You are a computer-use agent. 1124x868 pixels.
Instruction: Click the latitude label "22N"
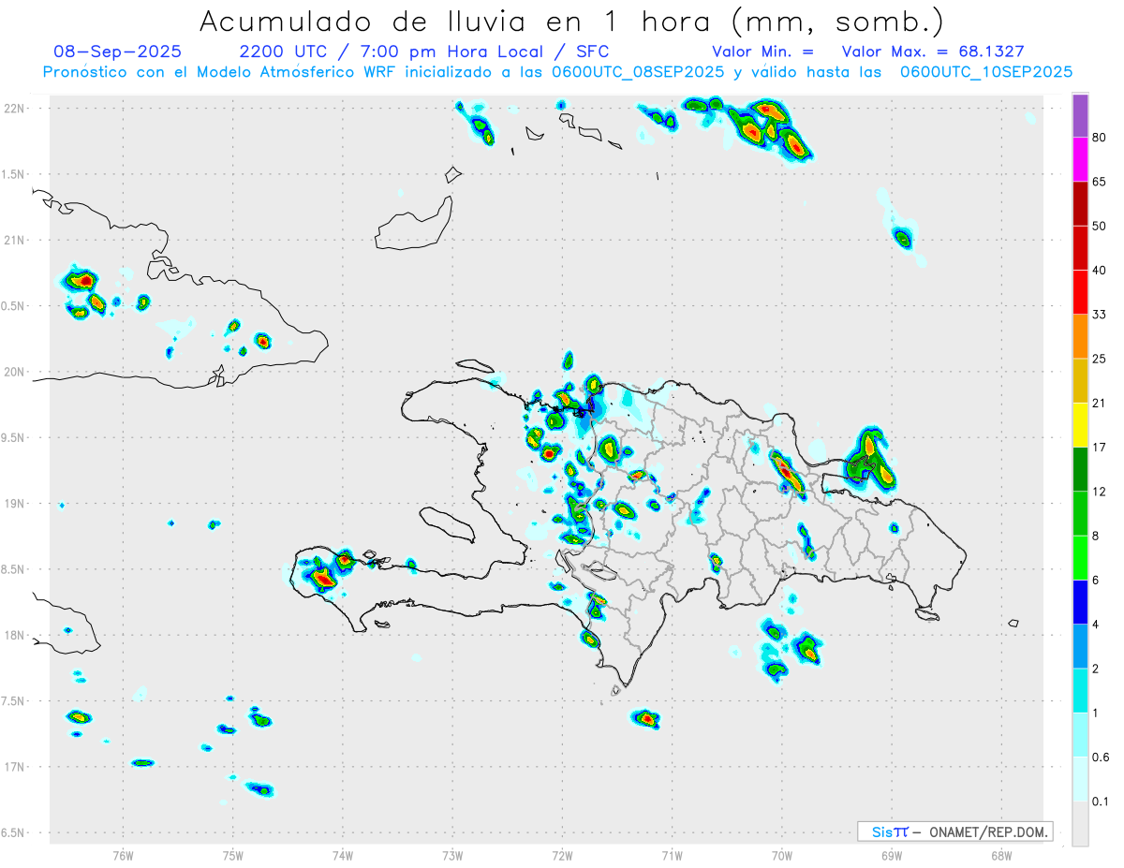15,109
